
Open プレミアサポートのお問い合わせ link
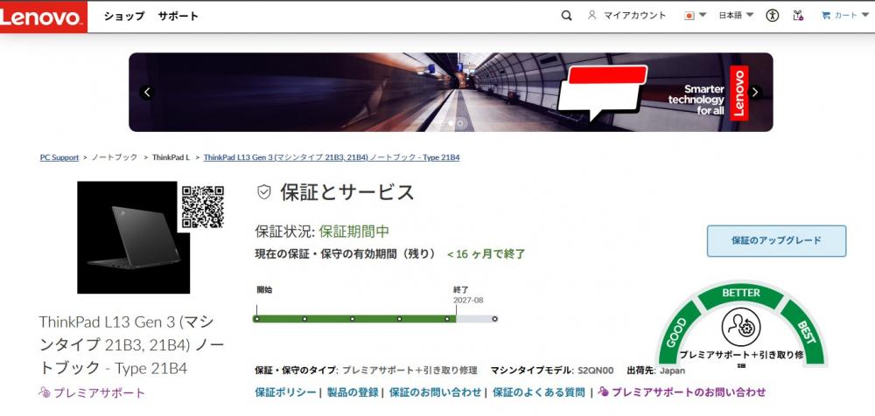tap(689, 392)
